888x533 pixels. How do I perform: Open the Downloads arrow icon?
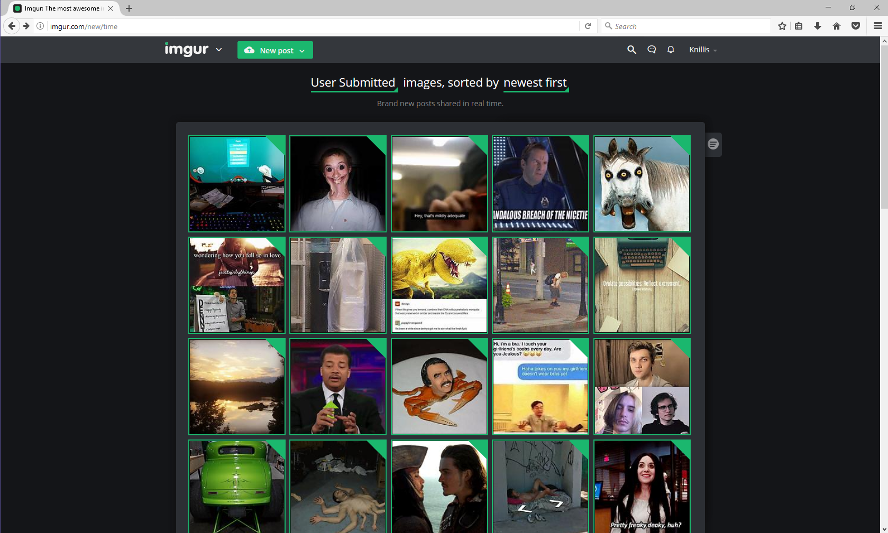pyautogui.click(x=818, y=26)
